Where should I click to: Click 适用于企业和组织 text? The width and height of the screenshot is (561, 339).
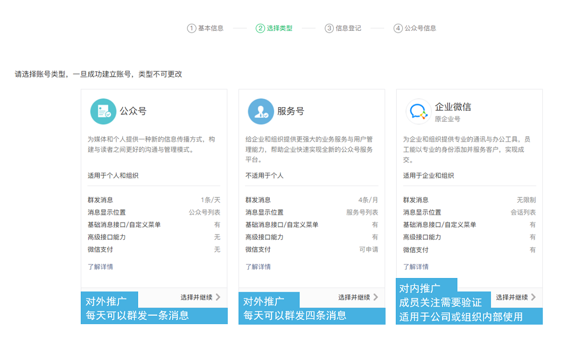pyautogui.click(x=428, y=176)
